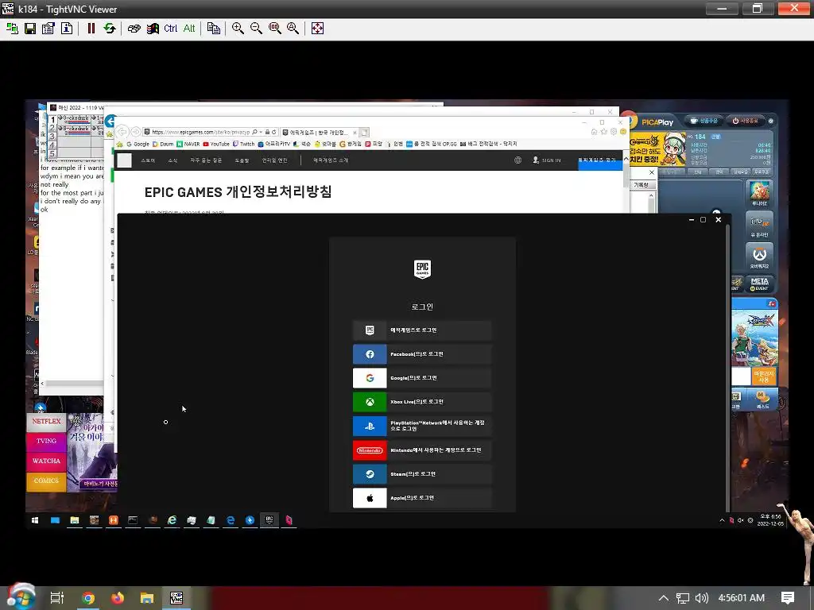Open Task View on local taskbar

point(57,598)
